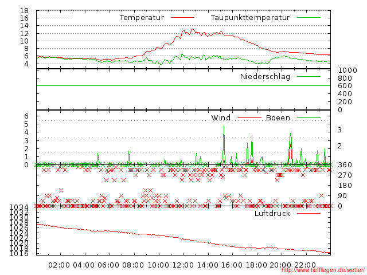The width and height of the screenshot is (367, 275).
Task: Click the Temperatur legend label
Action: coord(142,18)
